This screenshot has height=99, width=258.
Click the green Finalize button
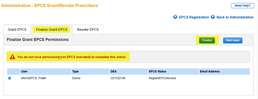(207, 40)
